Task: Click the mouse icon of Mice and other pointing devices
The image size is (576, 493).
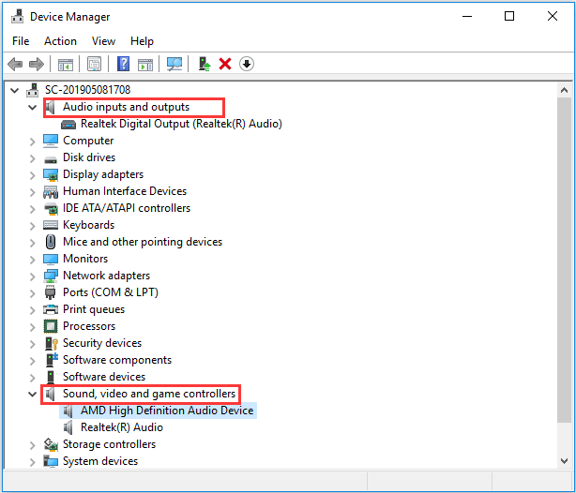Action: tap(51, 242)
